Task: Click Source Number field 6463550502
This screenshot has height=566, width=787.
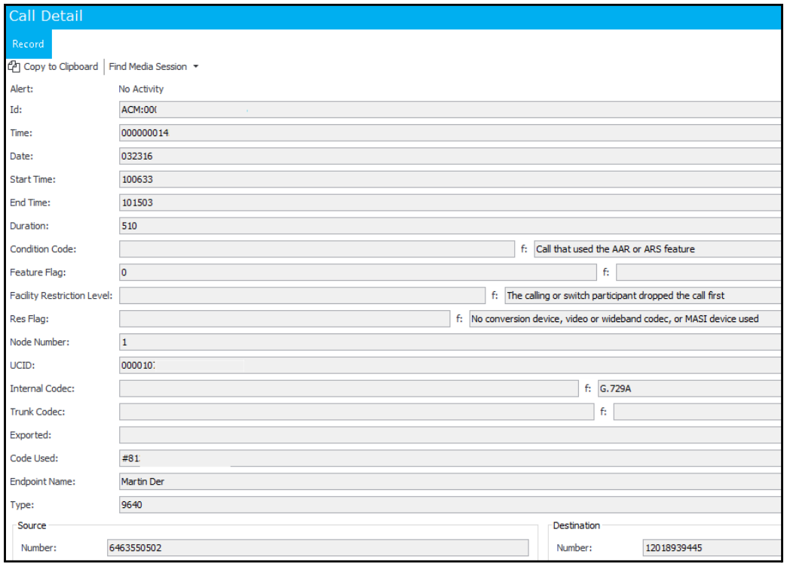Action: coord(317,548)
